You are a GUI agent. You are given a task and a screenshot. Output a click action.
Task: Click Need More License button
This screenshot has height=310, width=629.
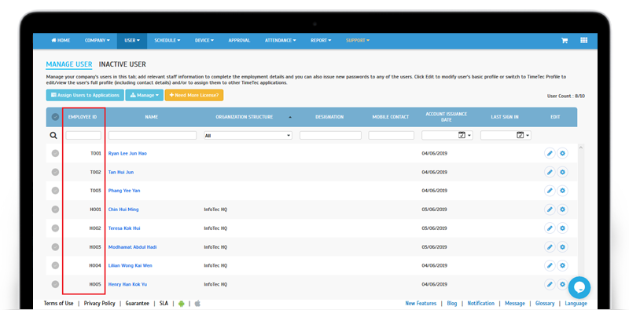coord(194,95)
